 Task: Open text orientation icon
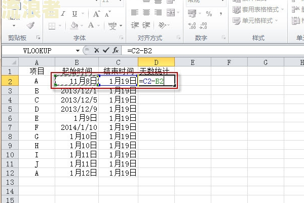tap(162, 25)
